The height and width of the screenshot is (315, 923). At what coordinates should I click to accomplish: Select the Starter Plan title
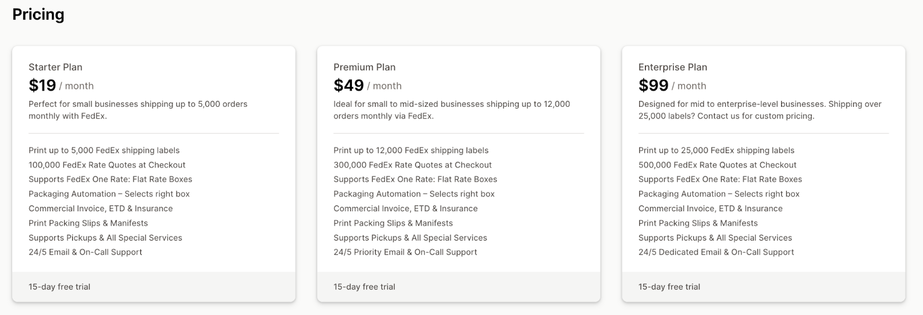(55, 67)
